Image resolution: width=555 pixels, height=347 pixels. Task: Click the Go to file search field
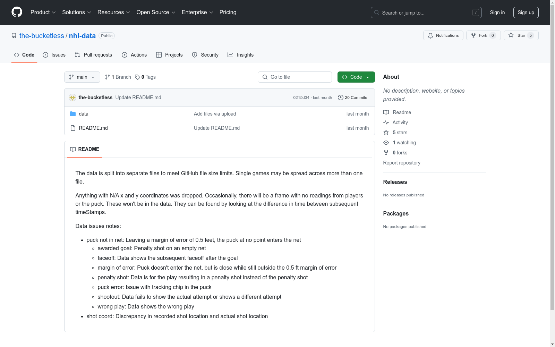[295, 77]
